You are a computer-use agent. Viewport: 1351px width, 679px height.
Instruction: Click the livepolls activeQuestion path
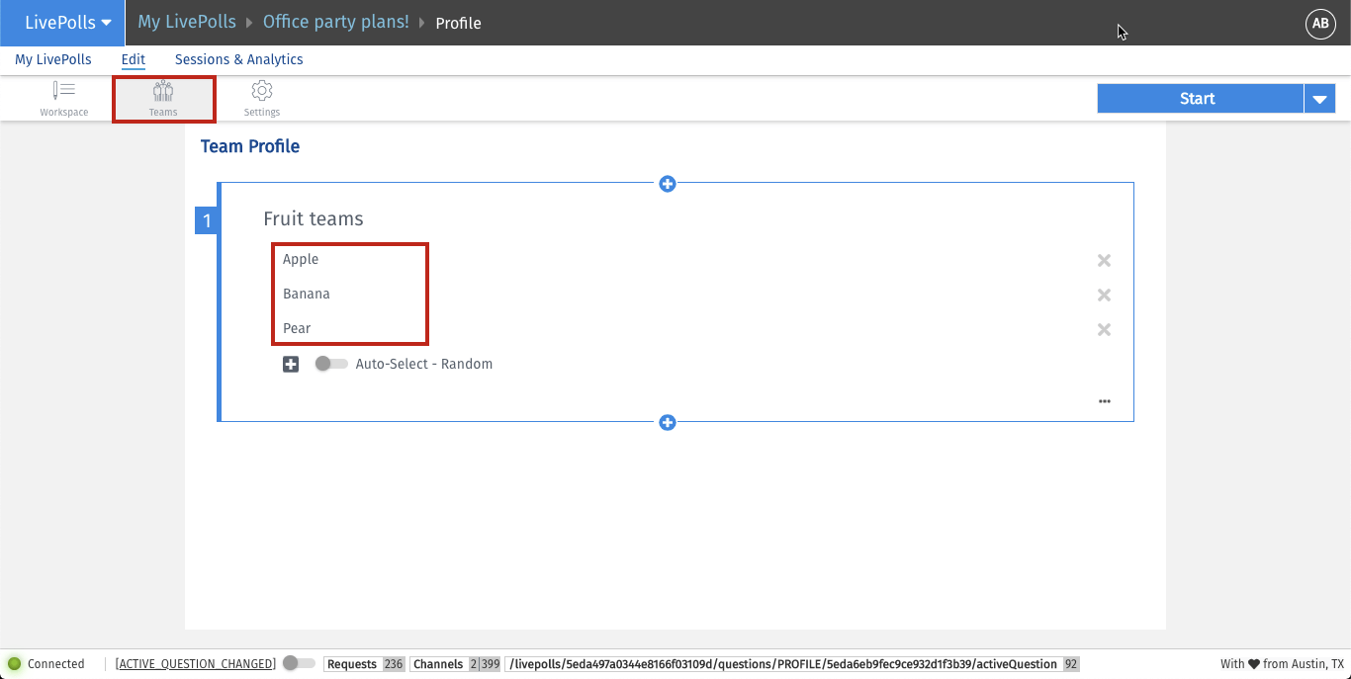point(793,664)
